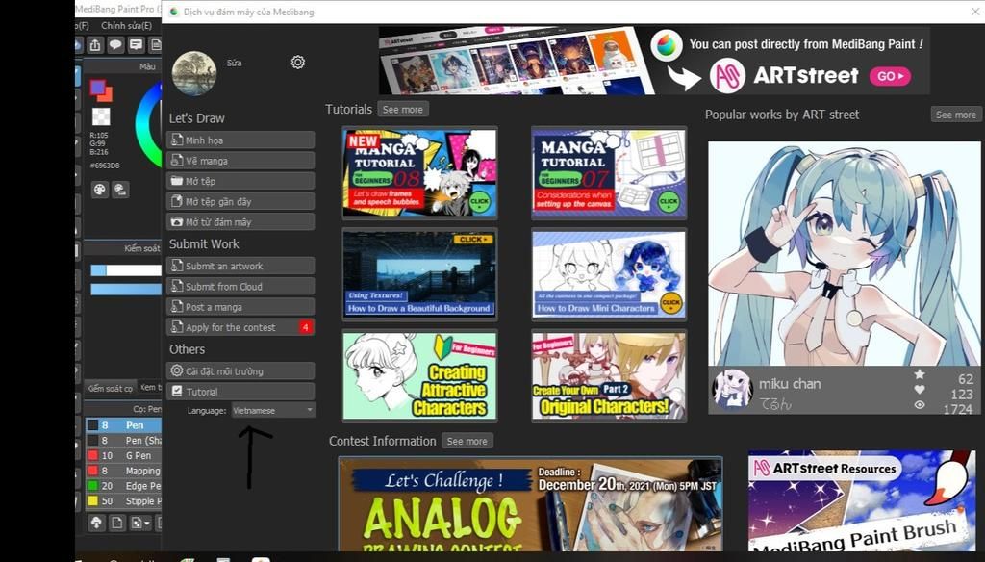
Task: Open the settings gear beside the profile
Action: (x=298, y=63)
